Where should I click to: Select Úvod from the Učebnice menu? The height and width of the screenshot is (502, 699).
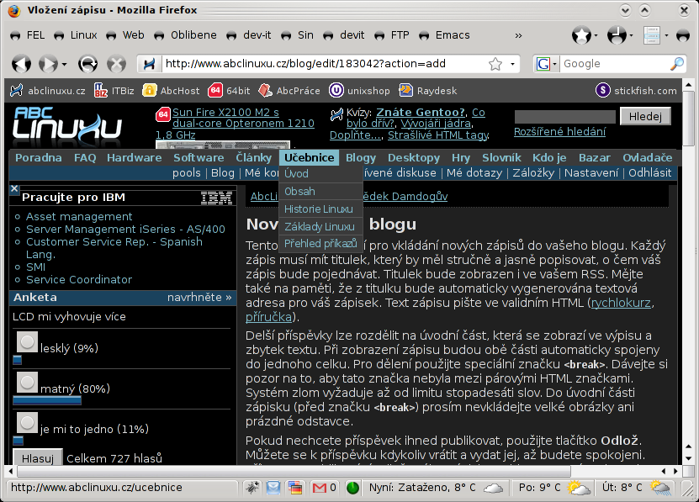(x=321, y=173)
